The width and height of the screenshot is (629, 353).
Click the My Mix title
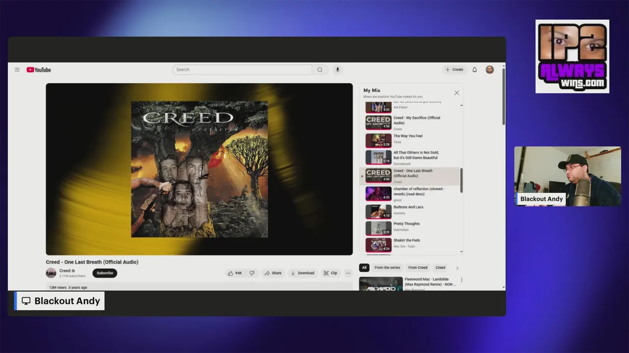[372, 90]
